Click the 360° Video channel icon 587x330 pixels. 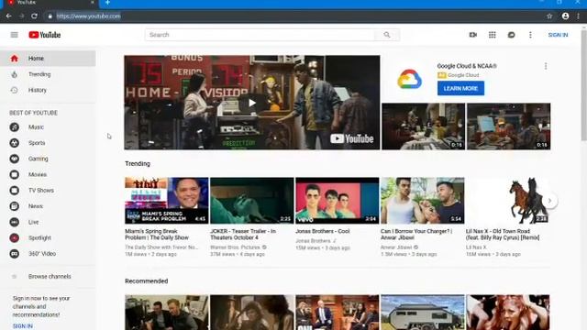(x=15, y=254)
